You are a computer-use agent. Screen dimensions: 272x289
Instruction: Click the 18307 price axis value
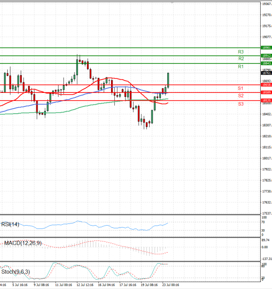click(267, 125)
